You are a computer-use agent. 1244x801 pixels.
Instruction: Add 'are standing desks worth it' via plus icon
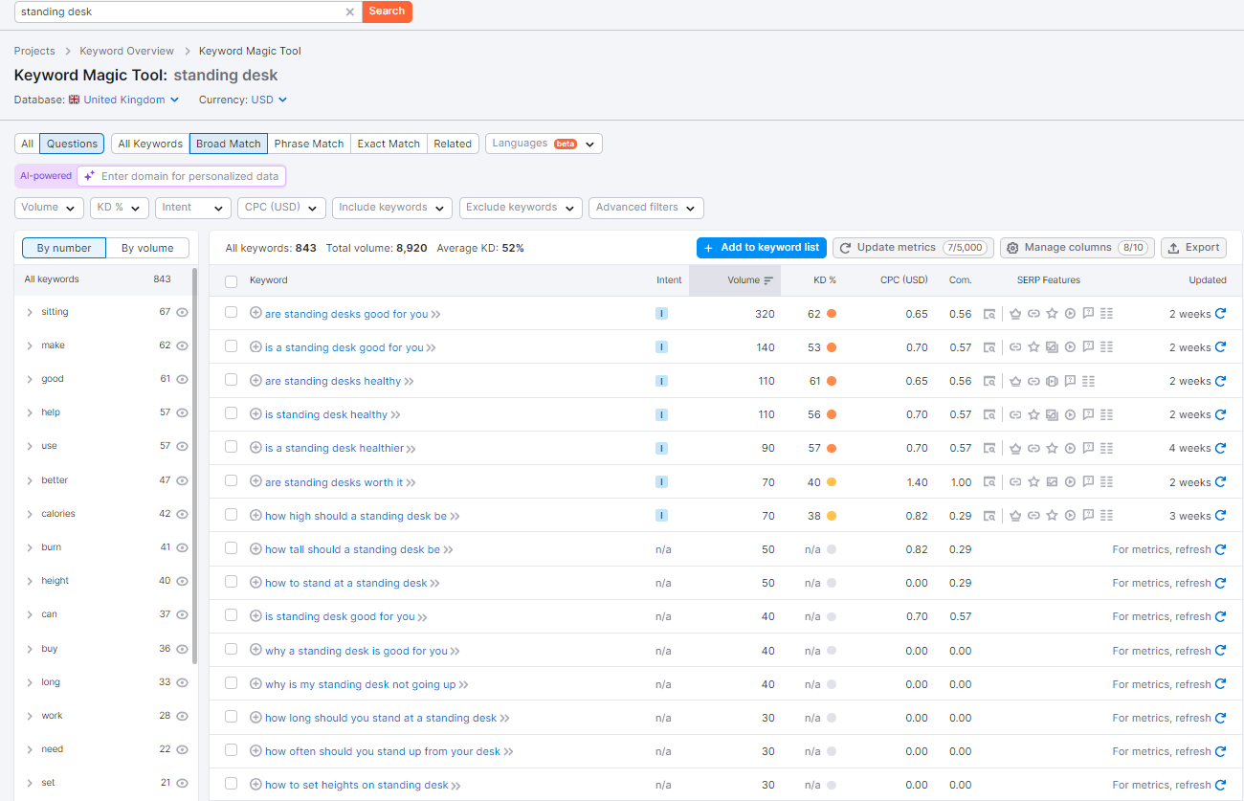pyautogui.click(x=255, y=482)
